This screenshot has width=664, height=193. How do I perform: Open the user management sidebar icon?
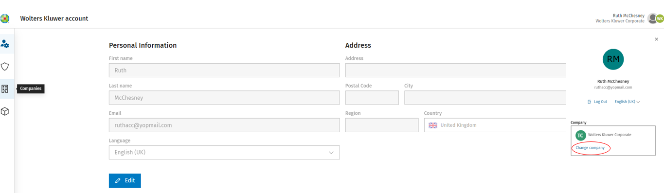(x=5, y=44)
